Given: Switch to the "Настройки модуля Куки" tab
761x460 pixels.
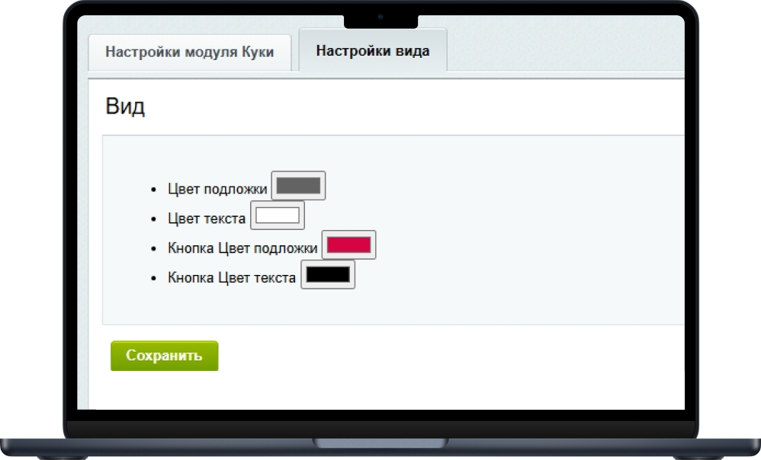Looking at the screenshot, I should tap(190, 51).
